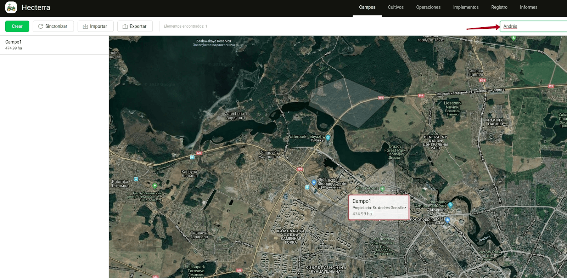Click the Zhdanovichi Shopping Center marker
This screenshot has width=567, height=278.
(x=314, y=182)
